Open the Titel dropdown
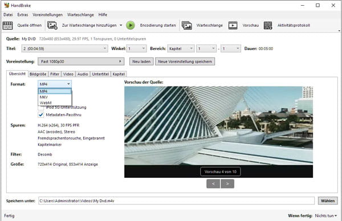The height and width of the screenshot is (221, 342). tap(64, 48)
